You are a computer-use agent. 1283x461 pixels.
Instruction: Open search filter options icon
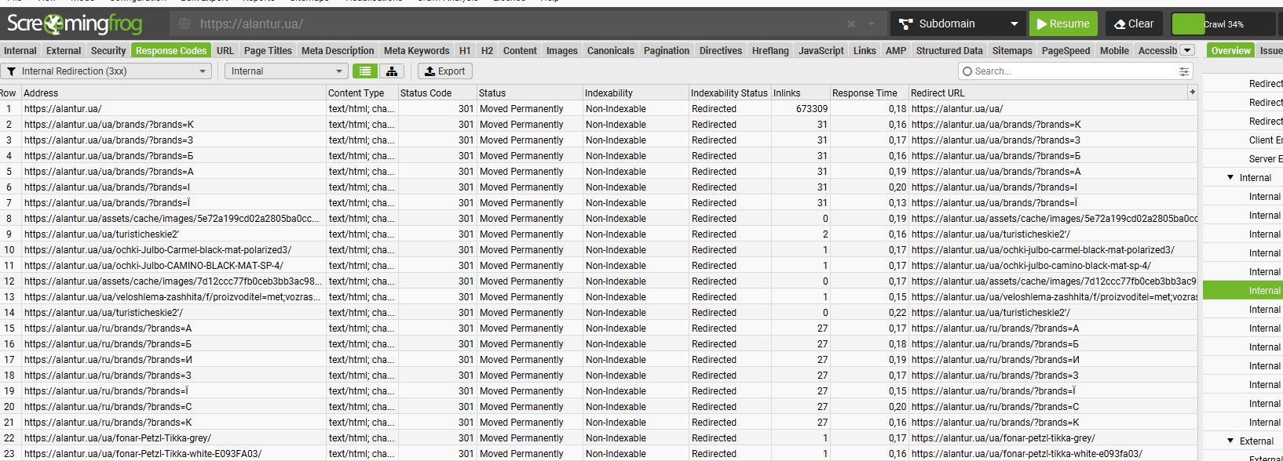[1184, 71]
